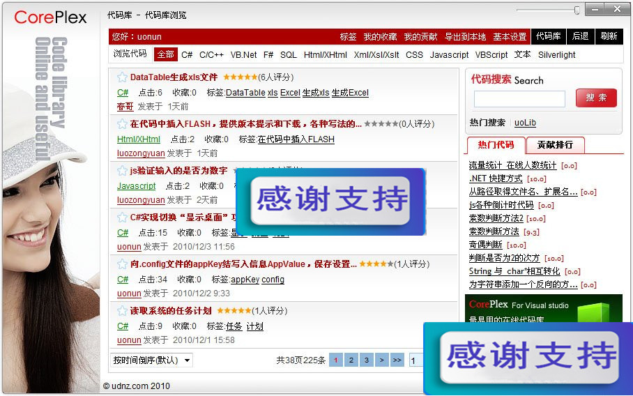Open hot code String 与 char*相互转化
The image size is (633, 396).
coord(514,271)
